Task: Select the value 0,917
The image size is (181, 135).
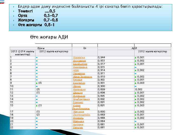Action: [x=101, y=64]
